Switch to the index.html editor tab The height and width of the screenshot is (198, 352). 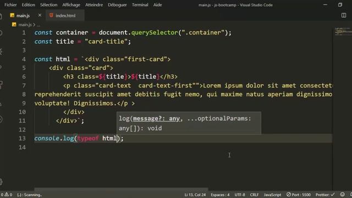coord(65,15)
